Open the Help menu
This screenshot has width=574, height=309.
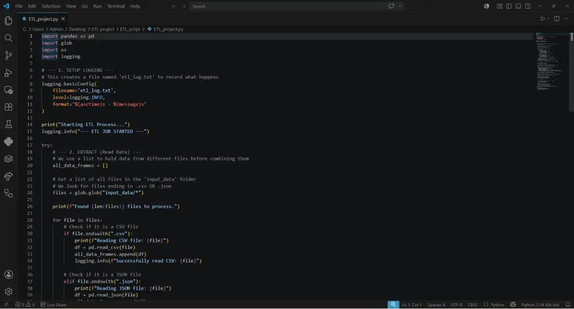[x=135, y=6]
